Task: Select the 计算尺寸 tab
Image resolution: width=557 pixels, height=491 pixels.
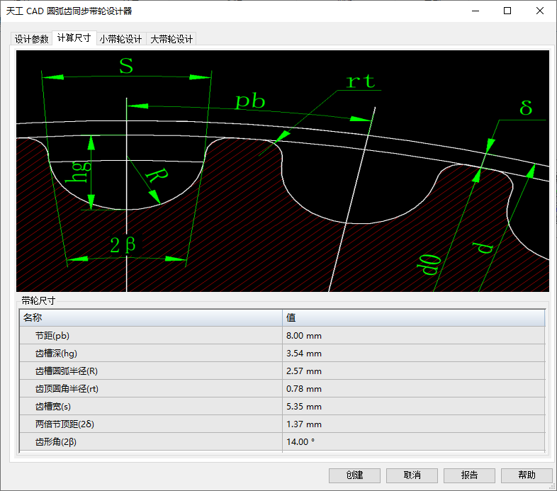Action: tap(74, 39)
